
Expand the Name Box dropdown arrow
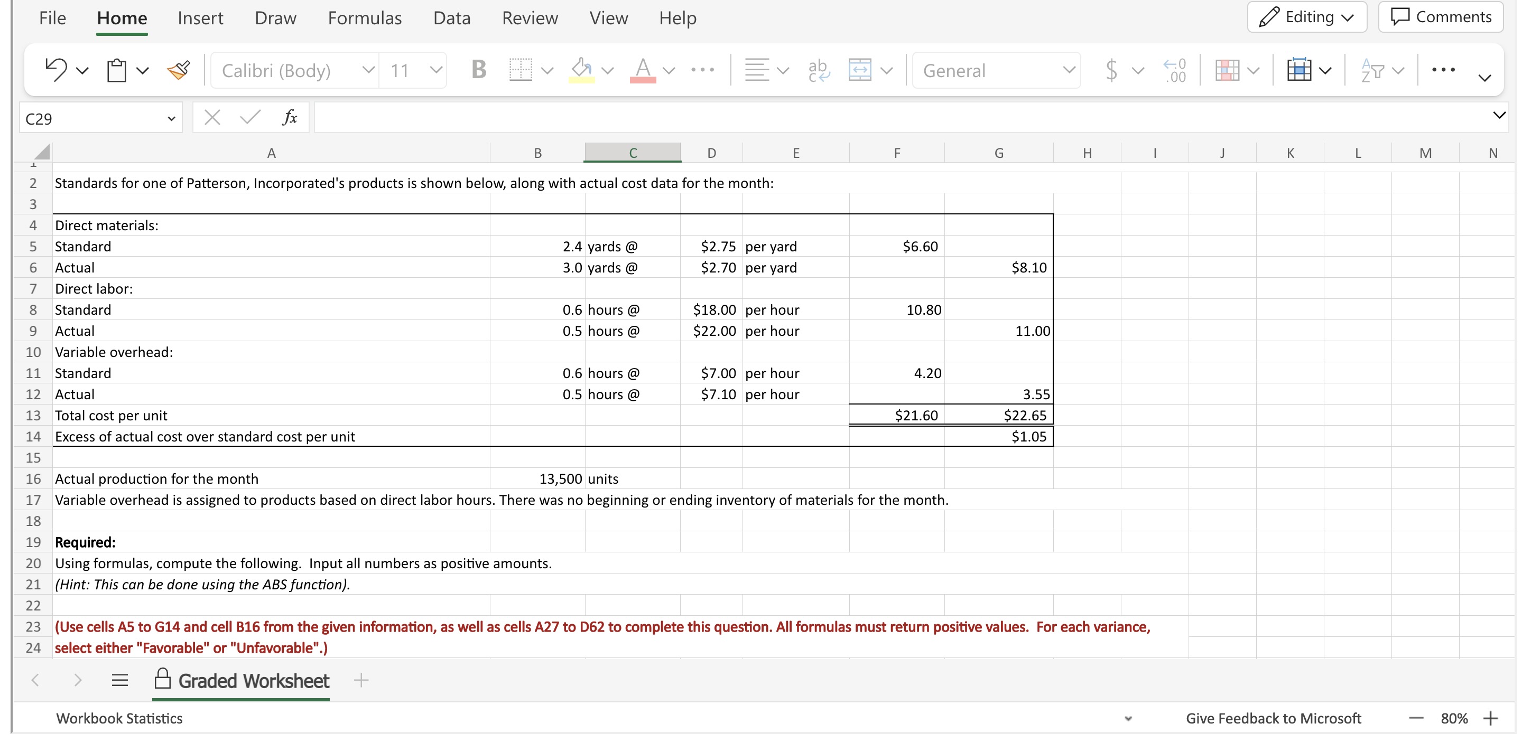[171, 119]
